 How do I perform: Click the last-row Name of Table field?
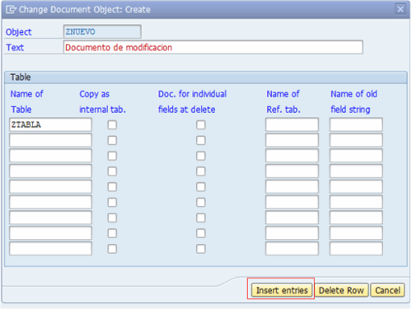[x=50, y=249]
